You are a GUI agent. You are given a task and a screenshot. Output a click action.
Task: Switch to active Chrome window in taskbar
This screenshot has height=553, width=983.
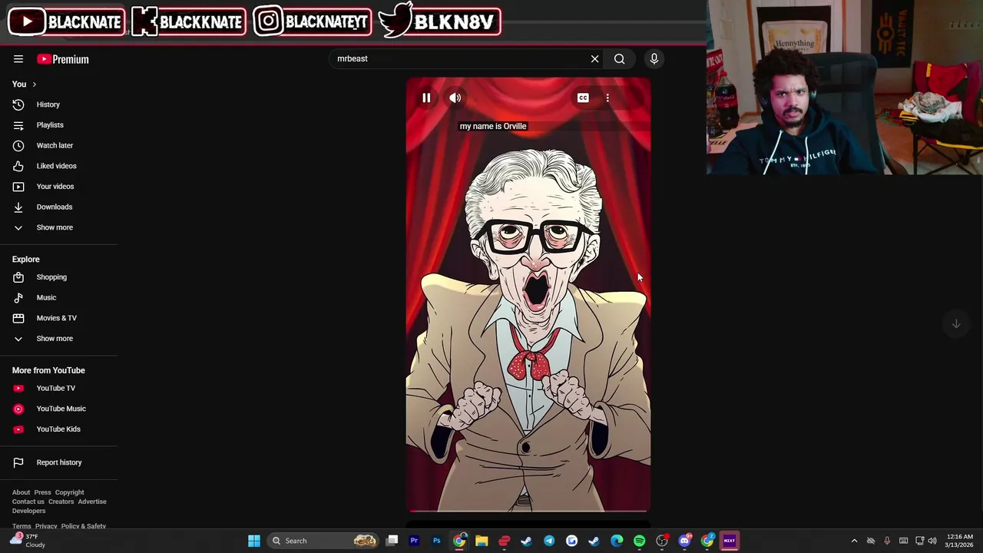point(459,541)
